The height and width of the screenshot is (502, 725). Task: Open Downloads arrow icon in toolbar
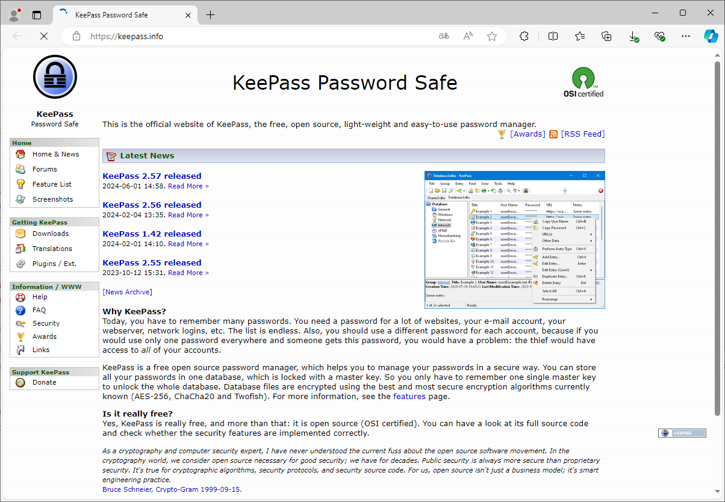pyautogui.click(x=634, y=36)
